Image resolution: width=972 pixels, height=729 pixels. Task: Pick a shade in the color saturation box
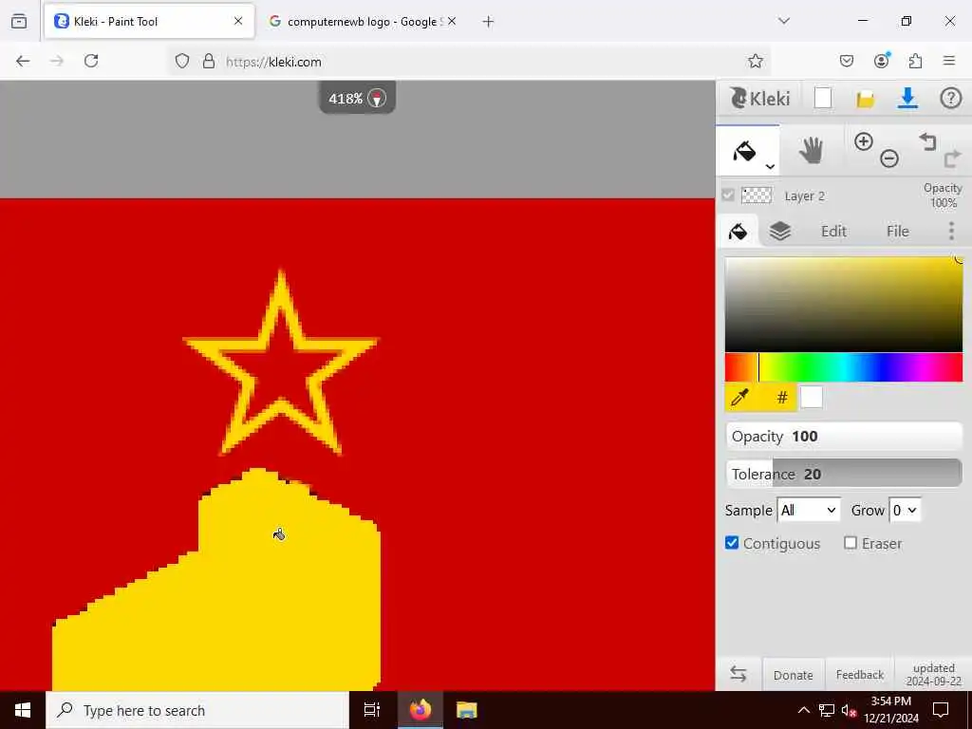click(x=844, y=305)
